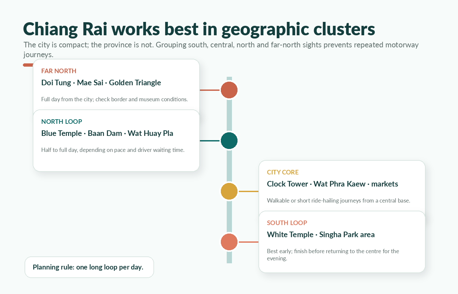Click 'Blue Temple · Baan Dam · Wat Huay Pla'
Viewport: 458px width, 294px height.
pos(107,133)
